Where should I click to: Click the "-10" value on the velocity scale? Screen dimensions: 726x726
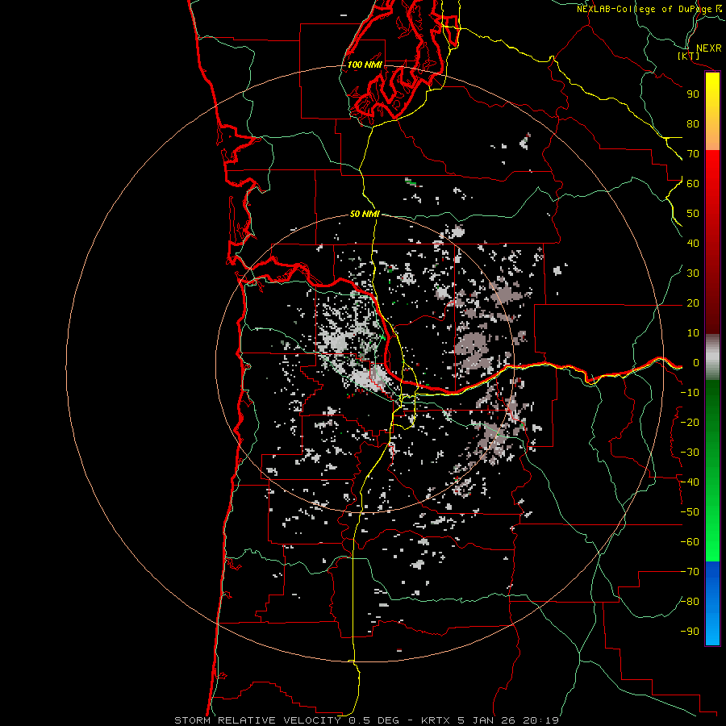[x=690, y=393]
